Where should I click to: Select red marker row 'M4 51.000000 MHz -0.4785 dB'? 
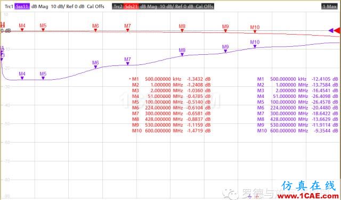click(x=171, y=96)
